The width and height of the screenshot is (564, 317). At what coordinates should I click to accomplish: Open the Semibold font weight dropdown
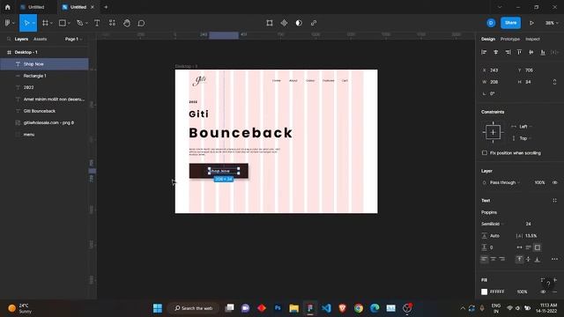click(492, 224)
